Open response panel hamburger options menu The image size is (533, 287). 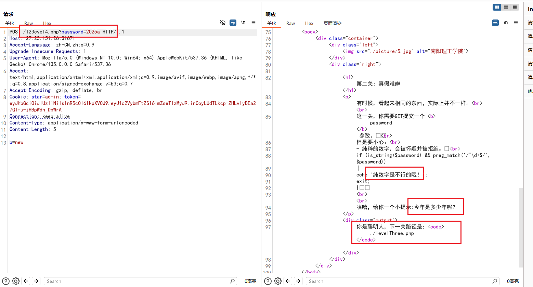(x=516, y=23)
